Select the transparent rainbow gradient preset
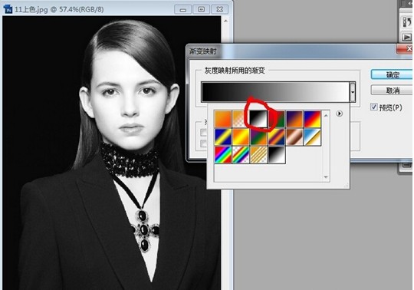Viewport: 414px width, 290px height. (x=241, y=155)
